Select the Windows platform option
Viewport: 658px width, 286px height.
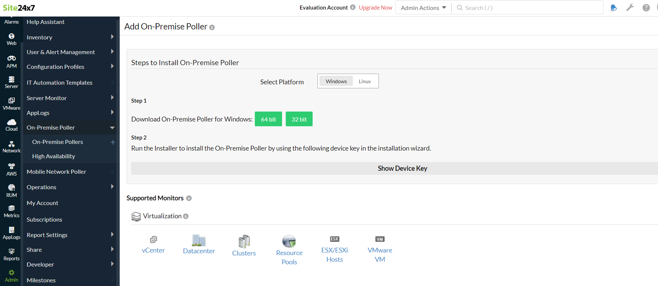(336, 81)
